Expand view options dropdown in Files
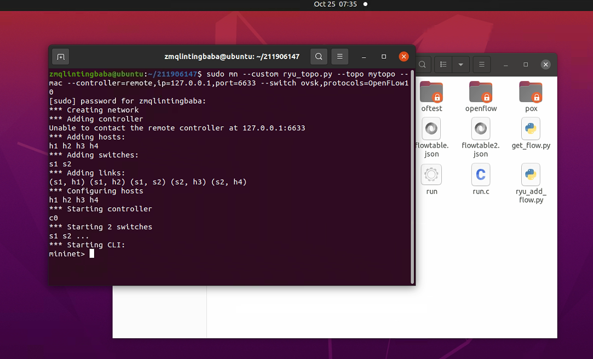This screenshot has height=359, width=593. [460, 65]
